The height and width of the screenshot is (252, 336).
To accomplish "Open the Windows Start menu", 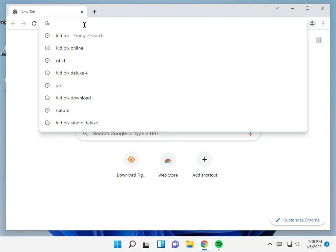I will click(x=117, y=244).
